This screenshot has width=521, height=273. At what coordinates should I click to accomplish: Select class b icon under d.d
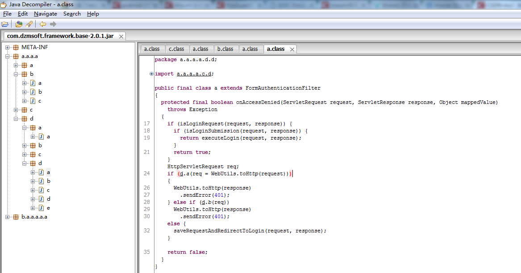click(42, 182)
